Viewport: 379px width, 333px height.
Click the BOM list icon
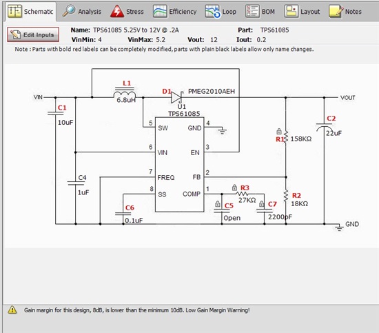(x=253, y=11)
